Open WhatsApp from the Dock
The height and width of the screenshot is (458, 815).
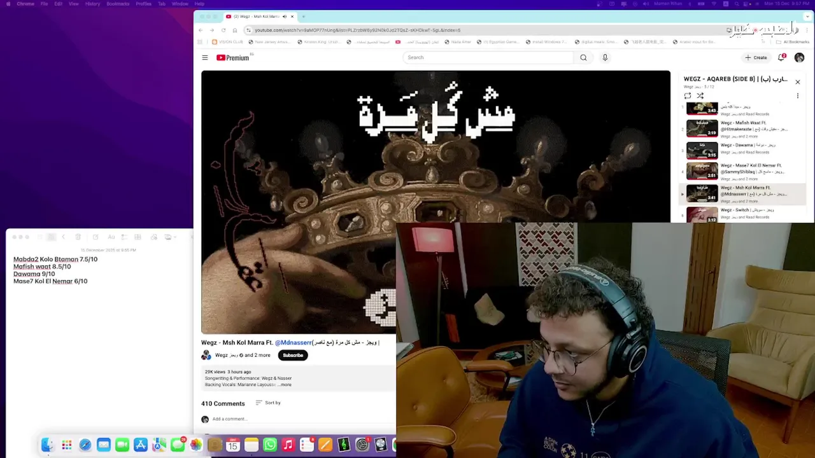269,445
